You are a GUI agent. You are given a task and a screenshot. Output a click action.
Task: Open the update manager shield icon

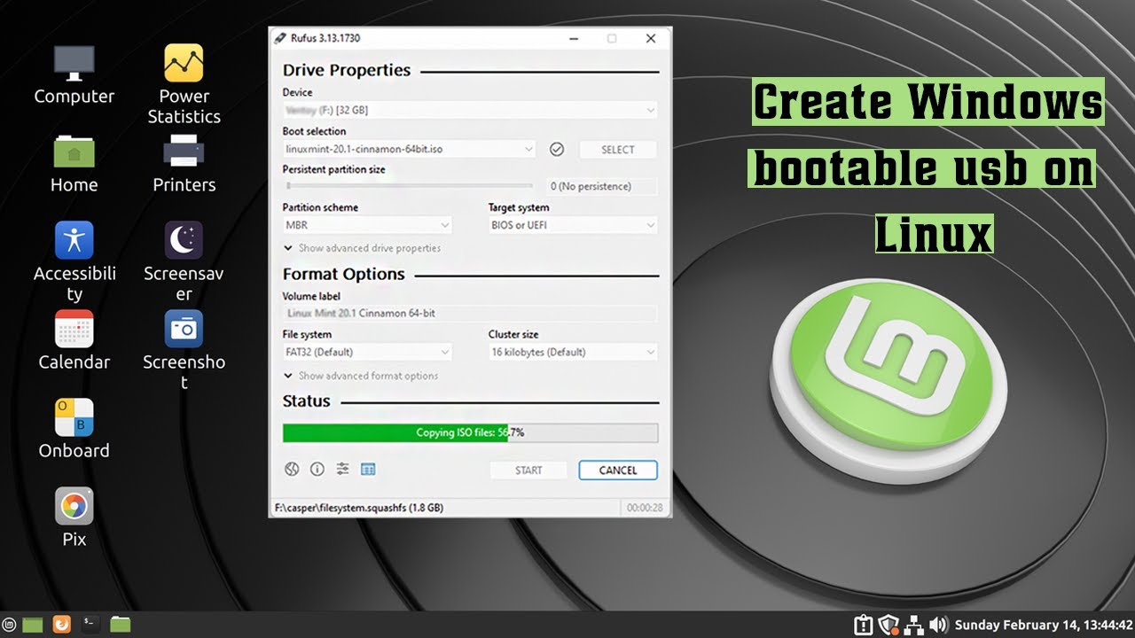[888, 625]
